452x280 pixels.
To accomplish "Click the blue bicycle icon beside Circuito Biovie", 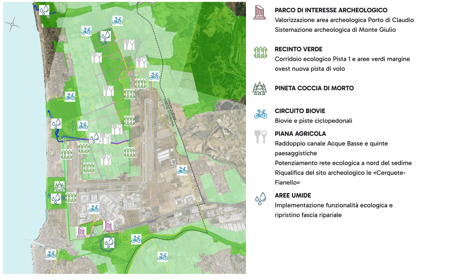I will 261,114.
